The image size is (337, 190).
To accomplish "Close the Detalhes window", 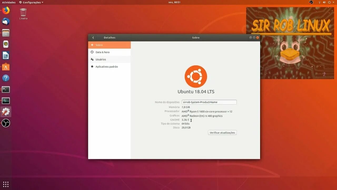I will pos(257,38).
